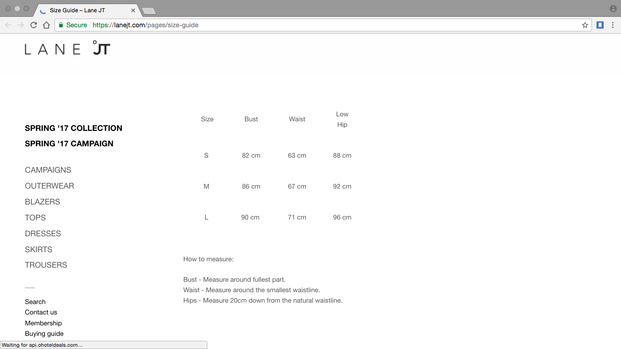Click the S size row label
The image size is (621, 349).
tap(206, 155)
